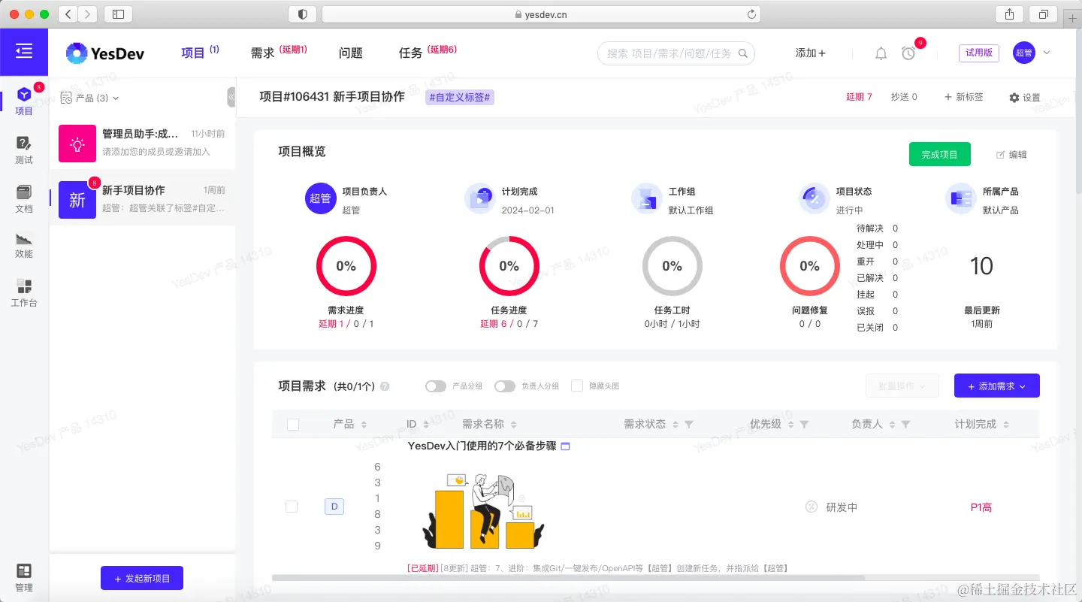
Task: Click the requirement illustration thumbnail
Action: pyautogui.click(x=482, y=510)
